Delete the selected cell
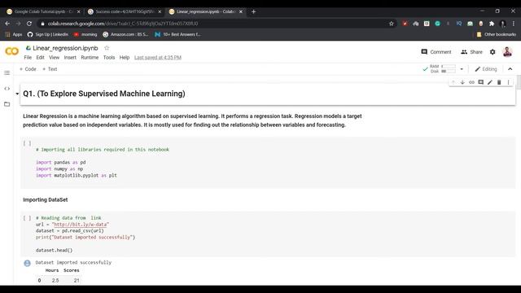Image resolution: width=521 pixels, height=293 pixels. [x=499, y=82]
